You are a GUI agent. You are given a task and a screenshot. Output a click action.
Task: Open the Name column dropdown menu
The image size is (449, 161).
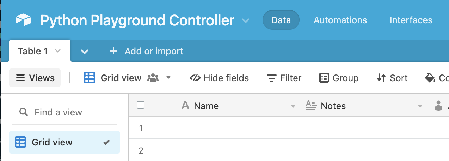[293, 106]
